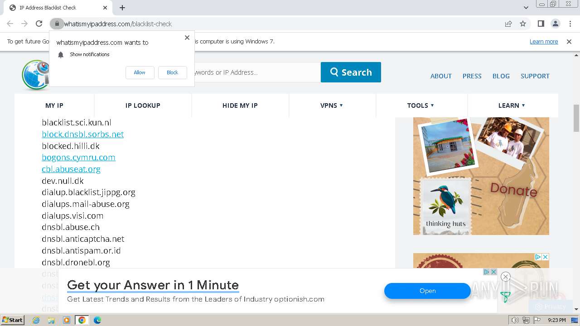Close the IP Address Blacklist Check tab

point(105,8)
